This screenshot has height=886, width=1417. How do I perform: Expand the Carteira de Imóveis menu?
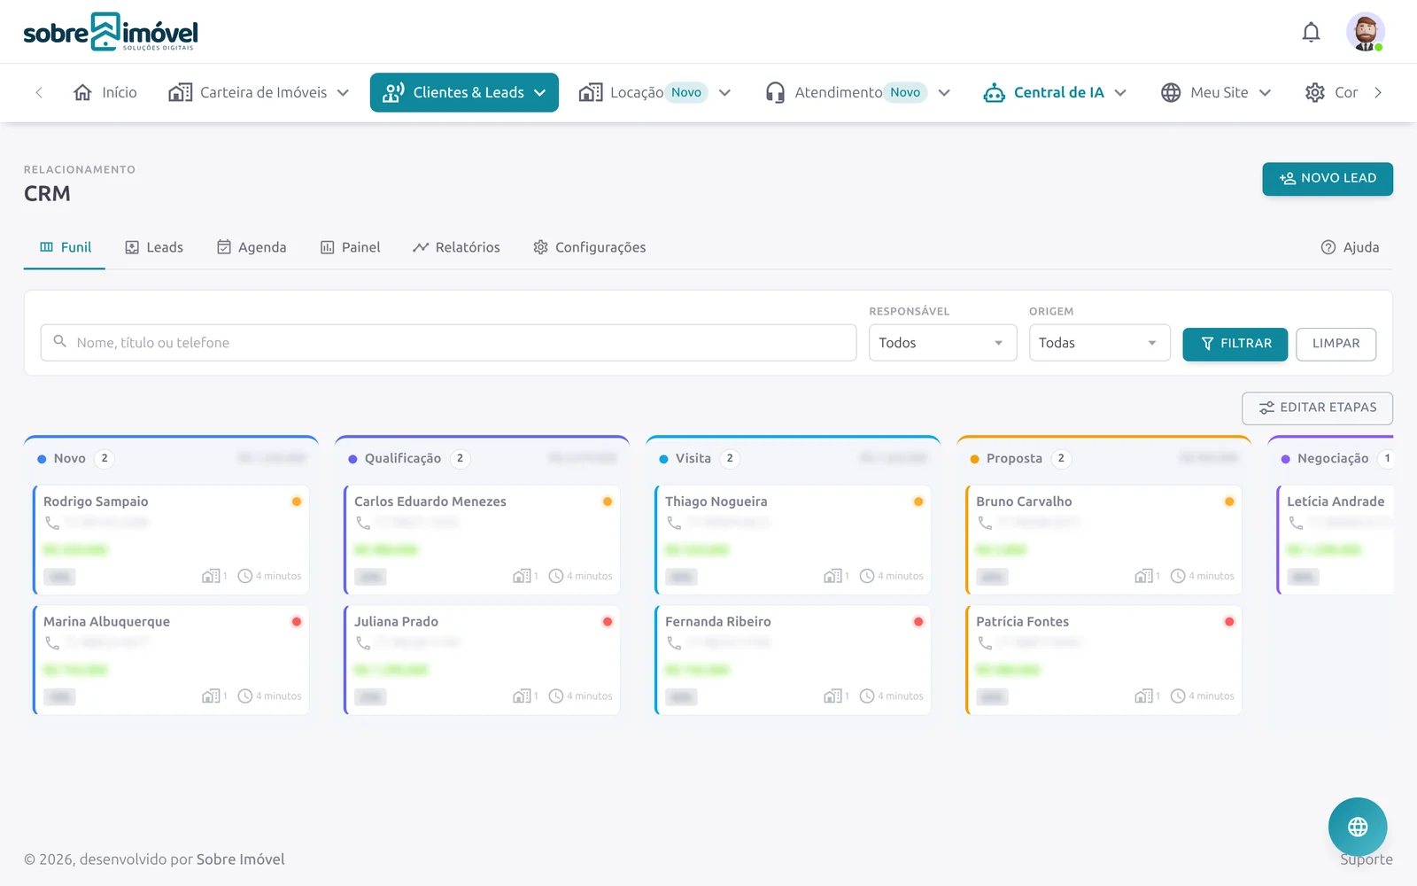tap(259, 92)
